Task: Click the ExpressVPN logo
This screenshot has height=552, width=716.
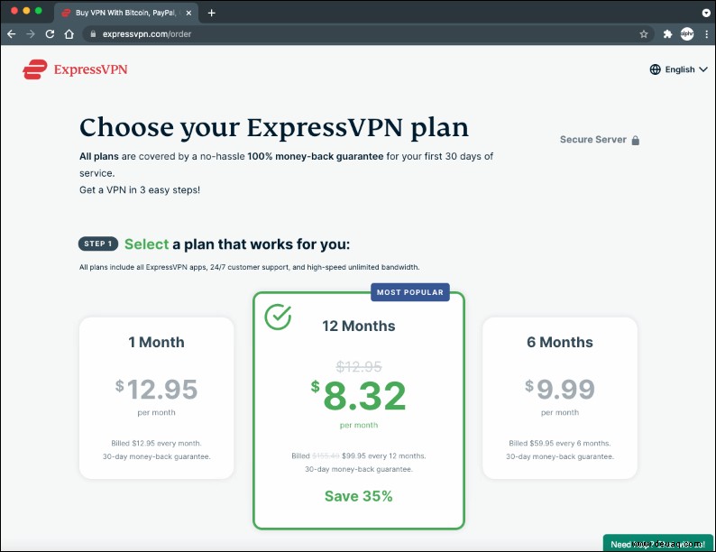Action: [76, 69]
